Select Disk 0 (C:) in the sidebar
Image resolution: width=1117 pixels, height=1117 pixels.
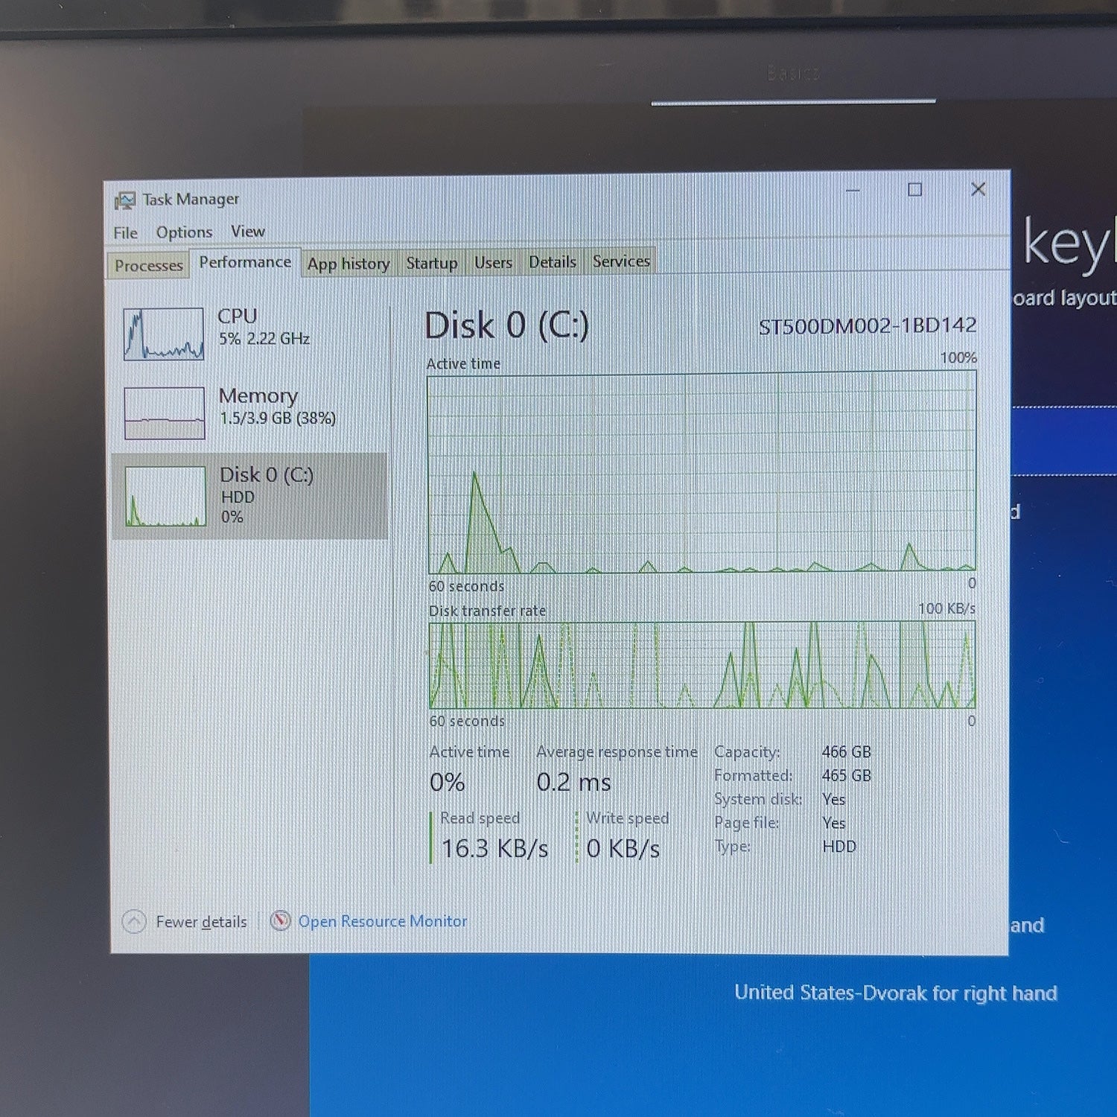(249, 496)
